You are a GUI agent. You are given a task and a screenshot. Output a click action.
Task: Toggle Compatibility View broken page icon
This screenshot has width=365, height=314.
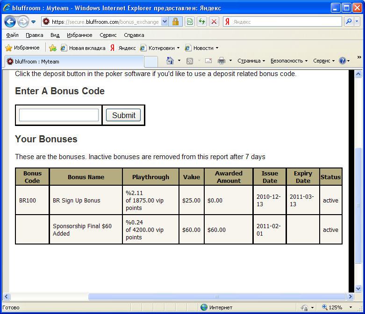click(x=190, y=22)
